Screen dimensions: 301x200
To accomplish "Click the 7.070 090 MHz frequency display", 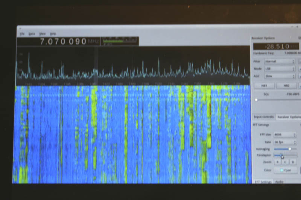I will click(63, 41).
